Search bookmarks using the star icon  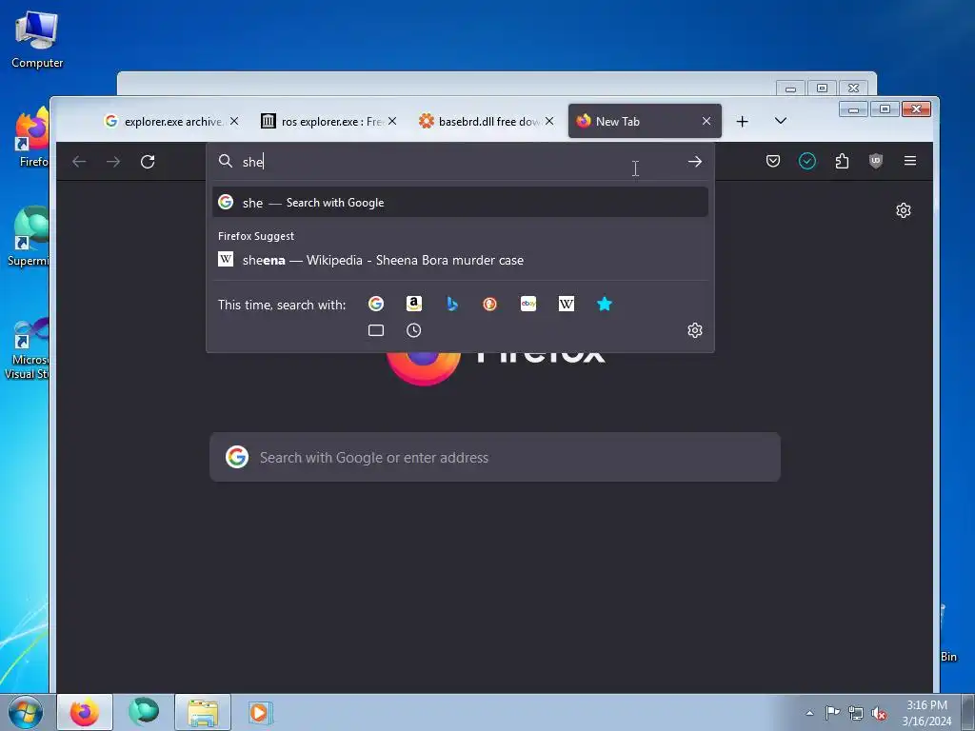605,304
